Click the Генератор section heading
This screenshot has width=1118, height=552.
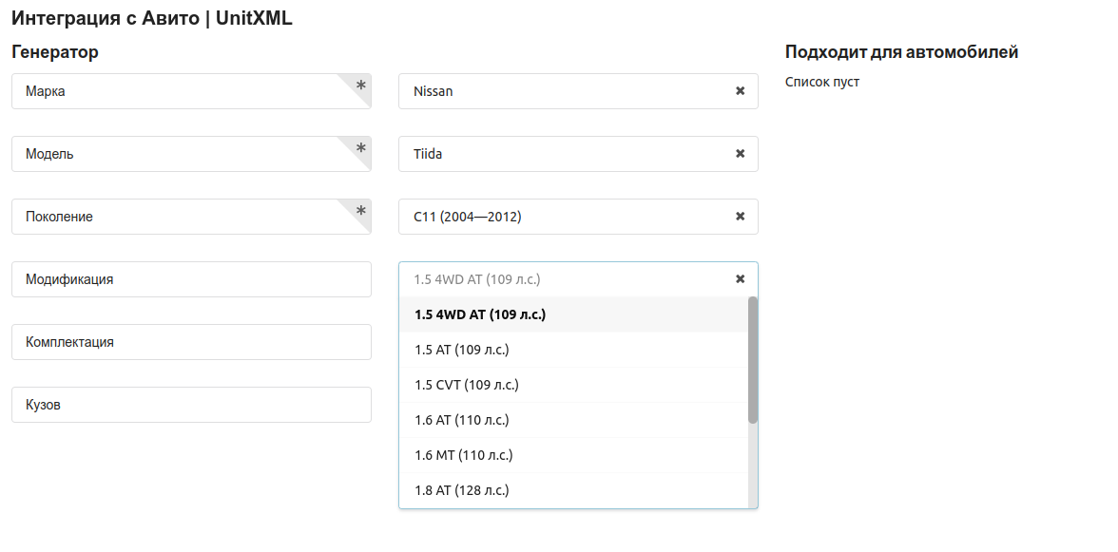point(55,52)
